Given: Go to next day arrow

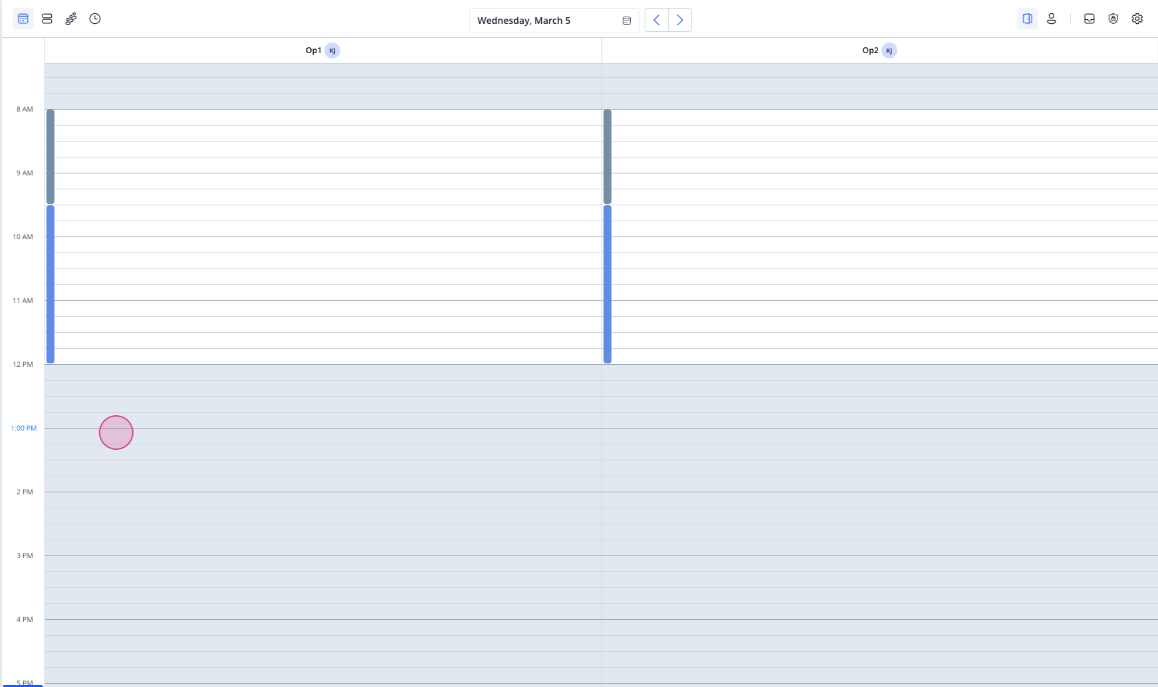Looking at the screenshot, I should pyautogui.click(x=680, y=20).
